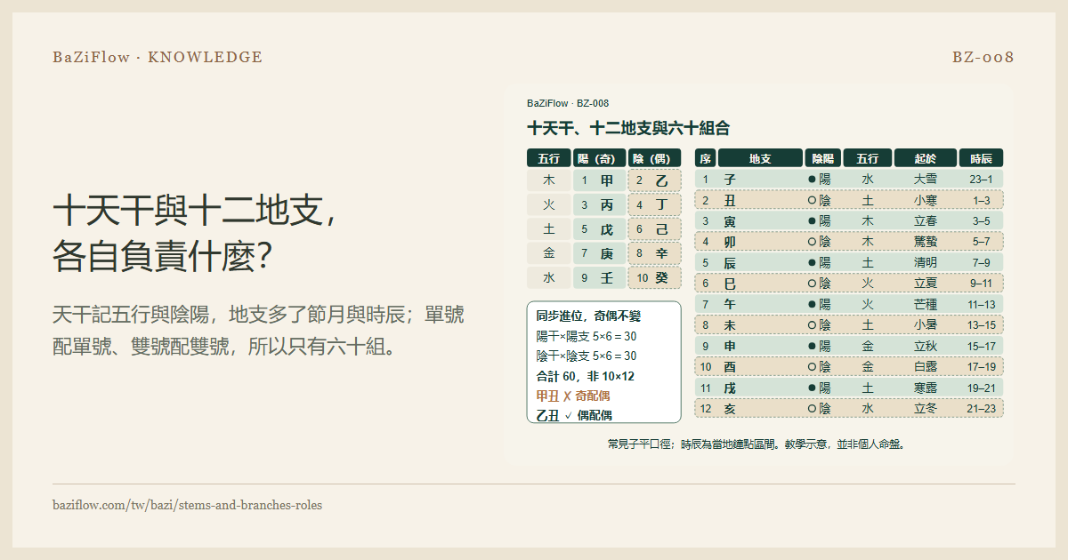
Task: Click stem cell 9 壬
Action: point(599,277)
